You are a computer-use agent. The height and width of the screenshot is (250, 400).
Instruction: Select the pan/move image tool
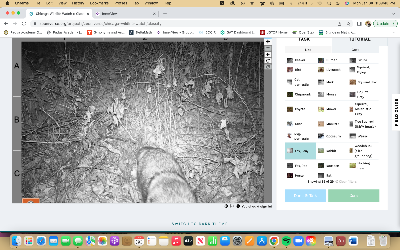[268, 42]
